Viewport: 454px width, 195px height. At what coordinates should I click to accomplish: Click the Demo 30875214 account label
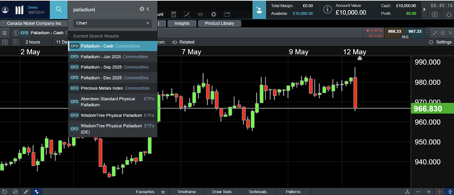click(x=36, y=10)
